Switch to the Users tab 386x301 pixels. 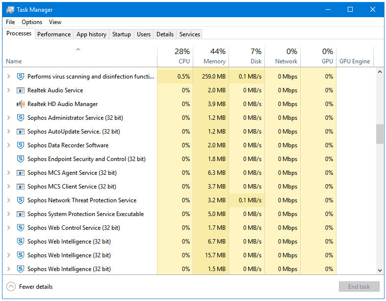click(144, 34)
